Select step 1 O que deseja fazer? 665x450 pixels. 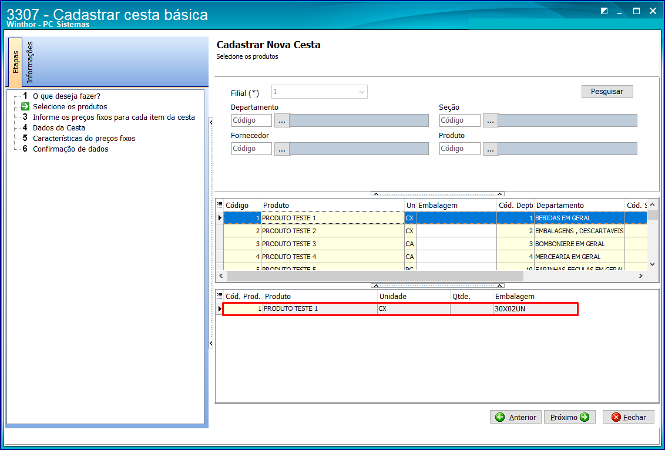[66, 96]
